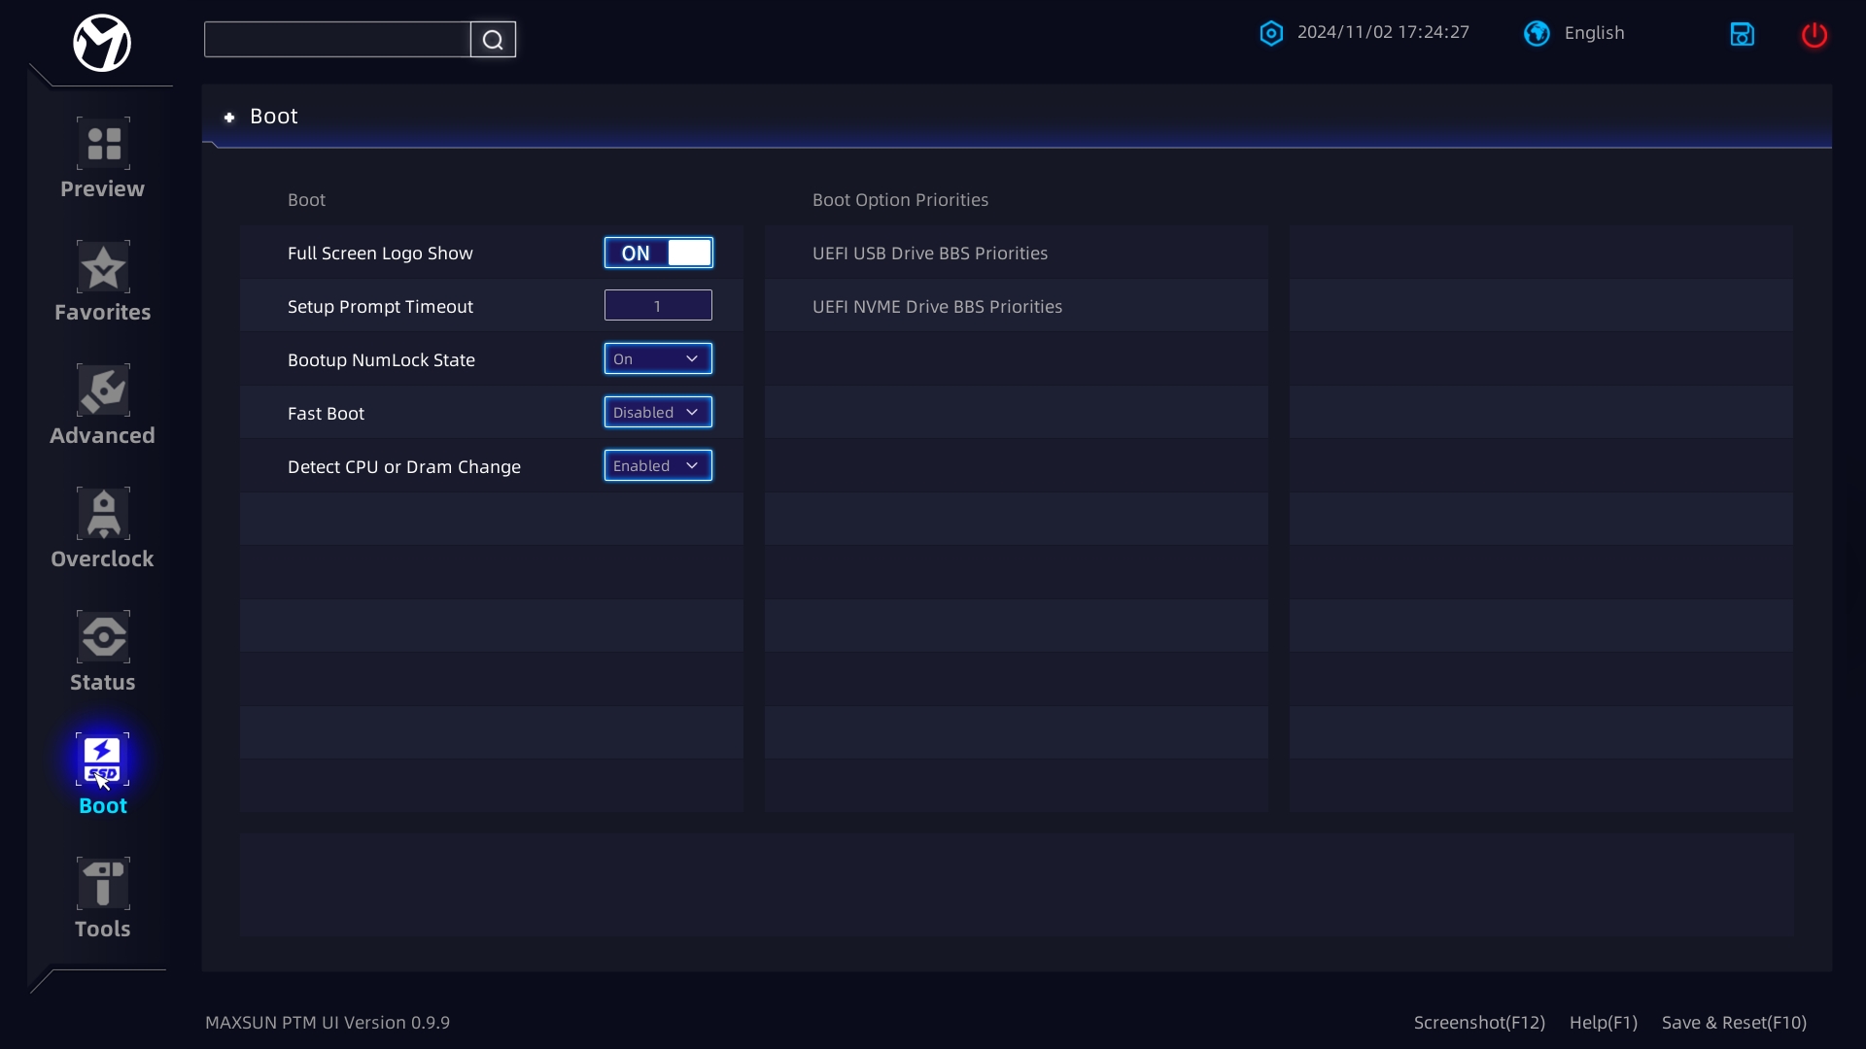Viewport: 1866px width, 1049px height.
Task: Open the Preview sidebar section
Action: tap(103, 158)
